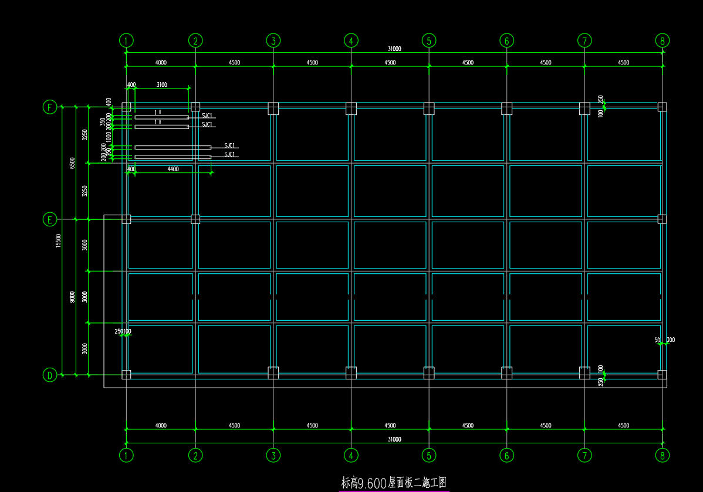The width and height of the screenshot is (703, 492).
Task: Select axis bubble 3 in the top row
Action: click(273, 41)
